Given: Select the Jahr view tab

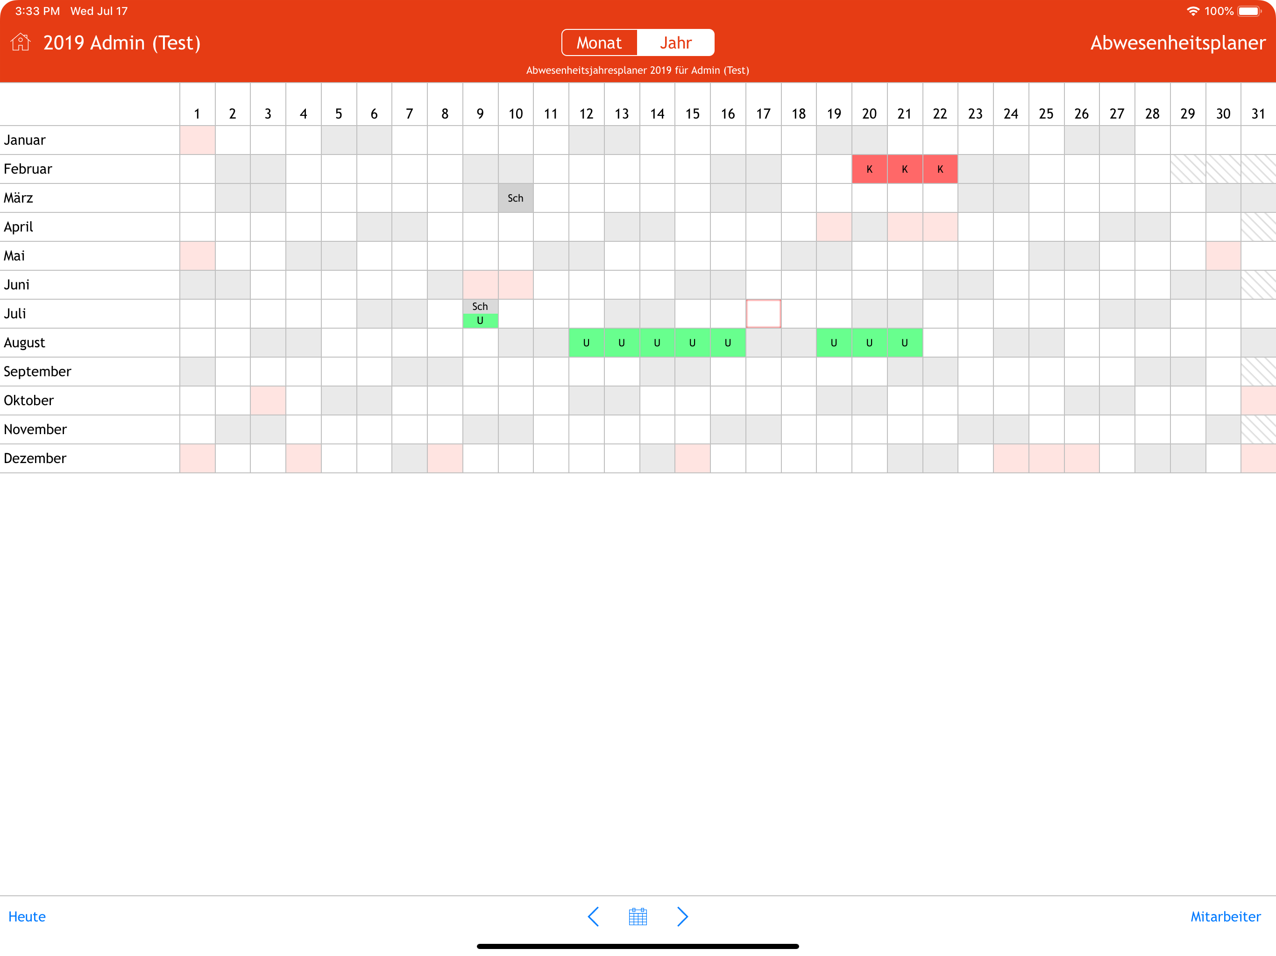Looking at the screenshot, I should coord(675,42).
